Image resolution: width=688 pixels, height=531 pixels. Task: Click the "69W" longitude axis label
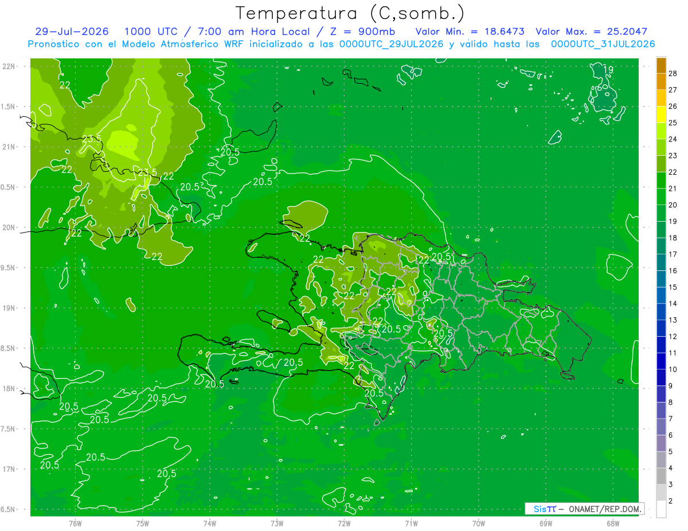pos(546,524)
